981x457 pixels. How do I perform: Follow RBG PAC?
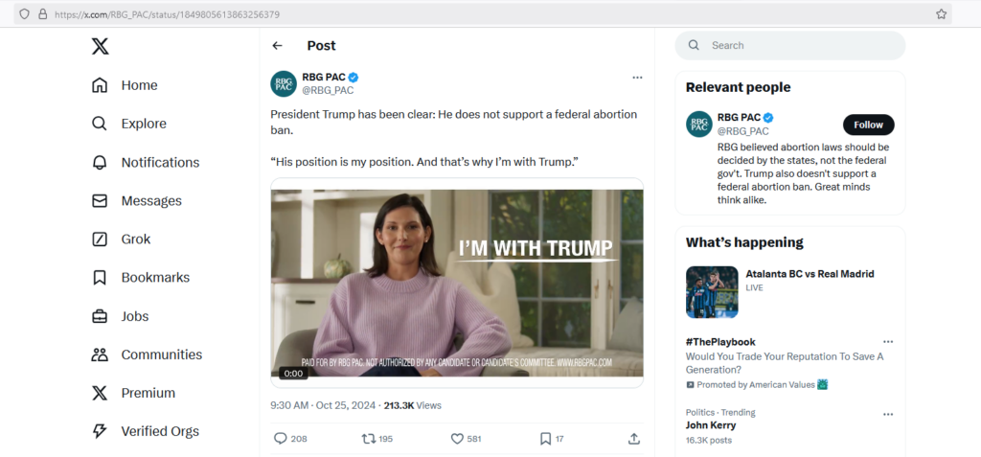[x=868, y=125]
